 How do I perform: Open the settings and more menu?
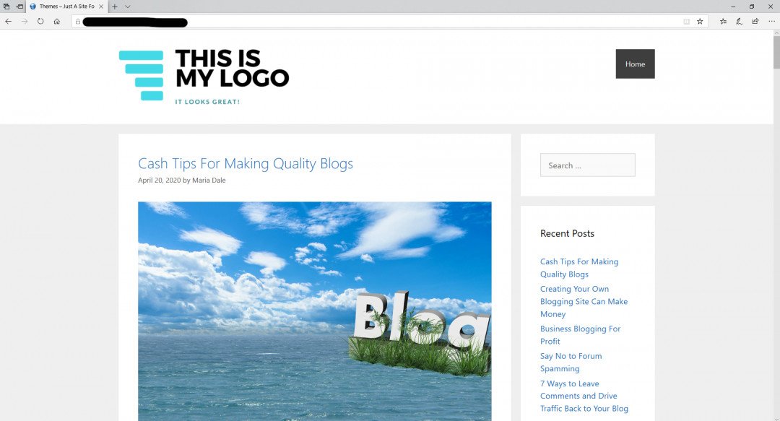tap(771, 22)
